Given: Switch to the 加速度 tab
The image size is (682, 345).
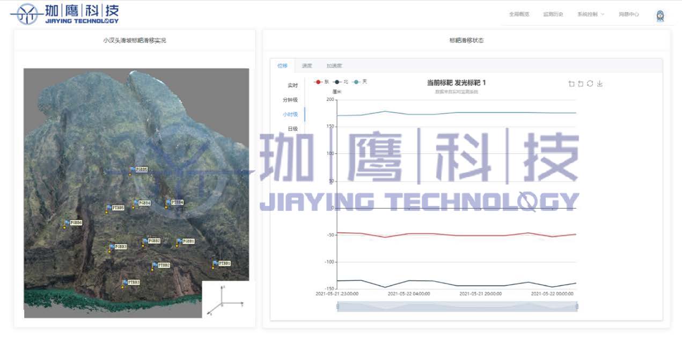Looking at the screenshot, I should pos(334,66).
